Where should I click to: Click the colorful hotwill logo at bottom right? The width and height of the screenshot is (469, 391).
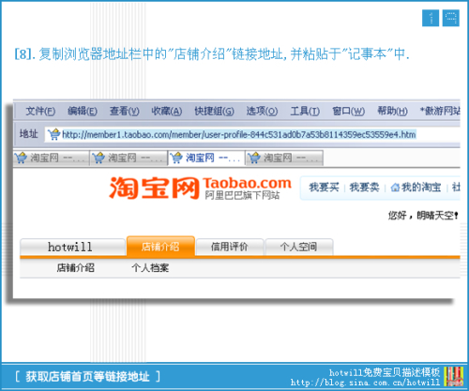[x=454, y=377]
